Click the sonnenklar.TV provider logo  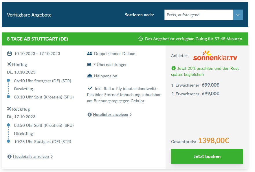[215, 56]
